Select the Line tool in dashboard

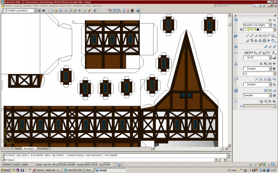247,36
